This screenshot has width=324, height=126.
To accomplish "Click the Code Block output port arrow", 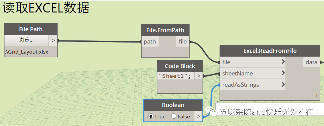I will coord(199,76).
